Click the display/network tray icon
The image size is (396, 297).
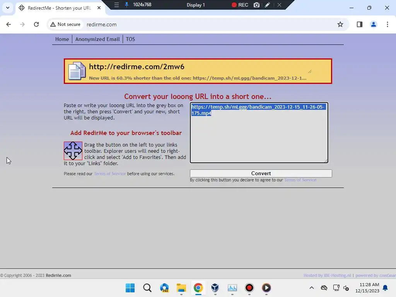pyautogui.click(x=336, y=288)
